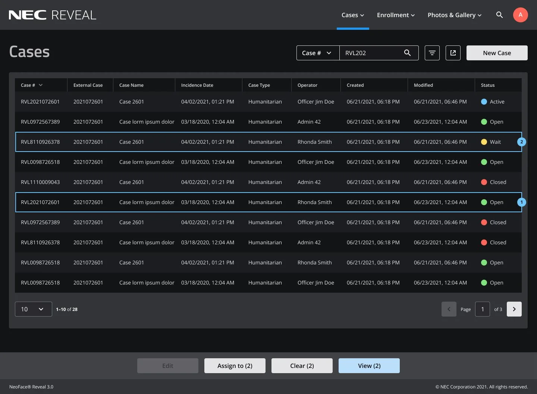Viewport: 537px width, 394px height.
Task: Click the 1–10 of 28 count
Action: [x=67, y=309]
